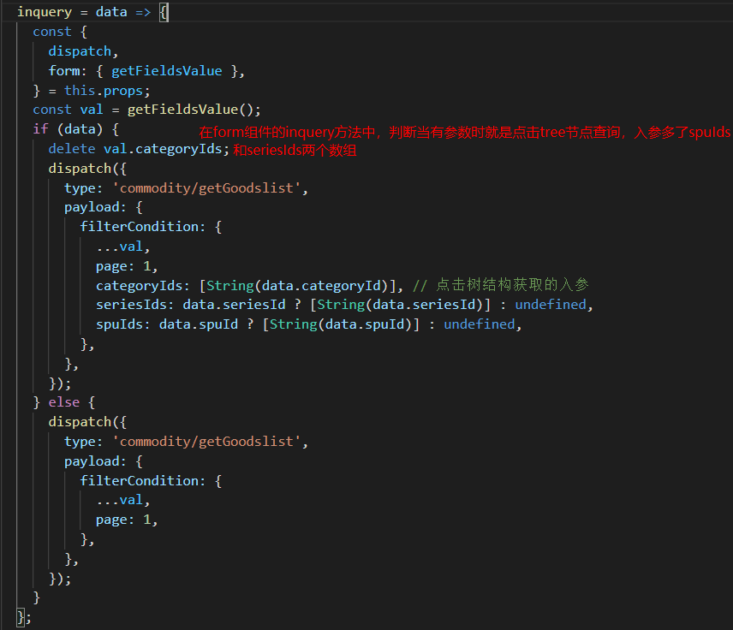Click '...val,' inside the else block
Image resolution: width=733 pixels, height=630 pixels.
123,501
